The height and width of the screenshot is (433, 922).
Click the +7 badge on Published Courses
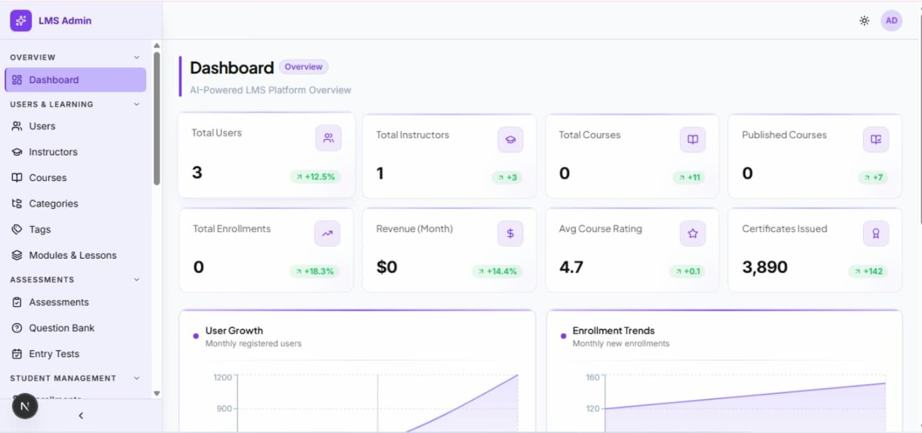[x=873, y=177]
